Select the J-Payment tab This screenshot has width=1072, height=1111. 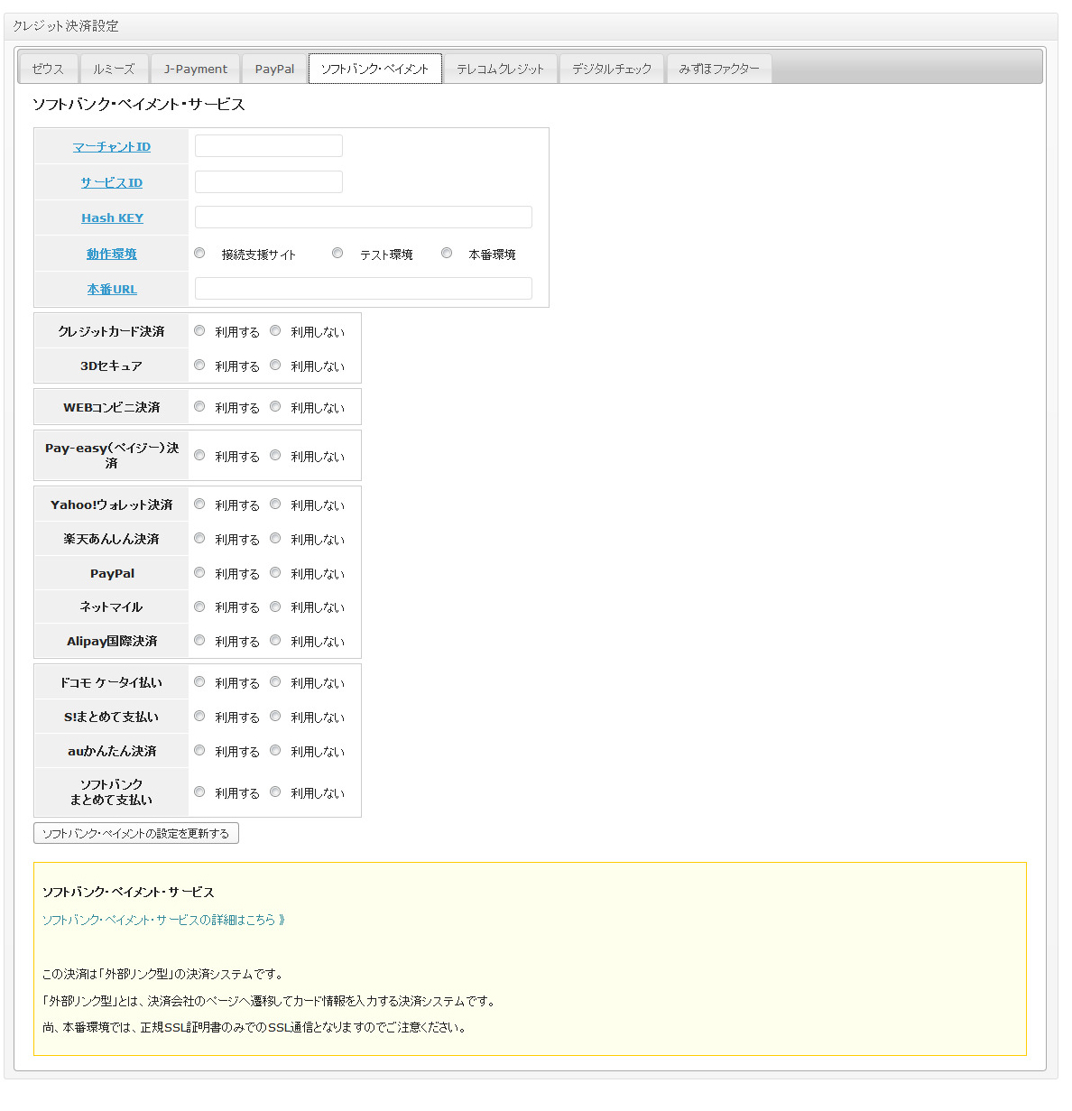196,69
